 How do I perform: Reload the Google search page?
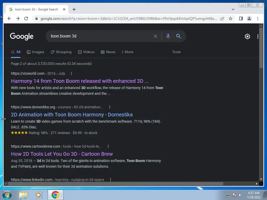26,18
